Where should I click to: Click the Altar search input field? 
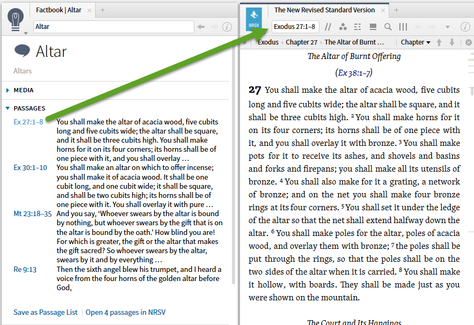(114, 27)
